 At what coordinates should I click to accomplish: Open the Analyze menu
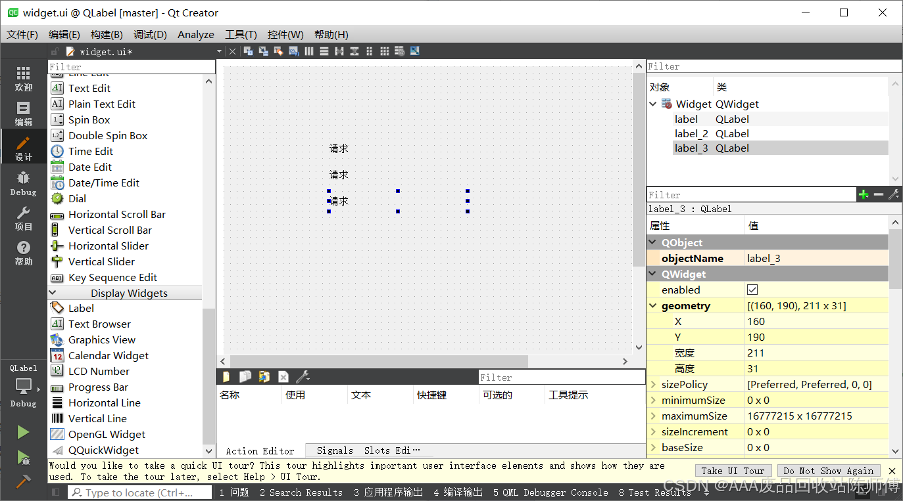196,34
